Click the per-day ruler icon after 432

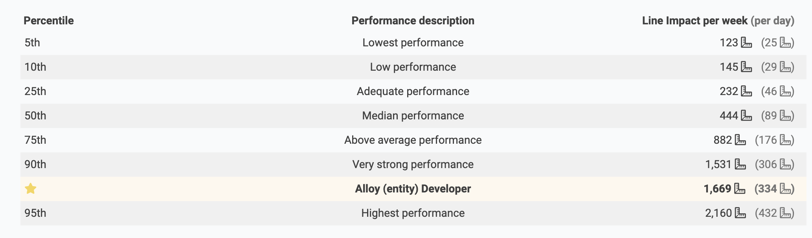click(x=785, y=213)
